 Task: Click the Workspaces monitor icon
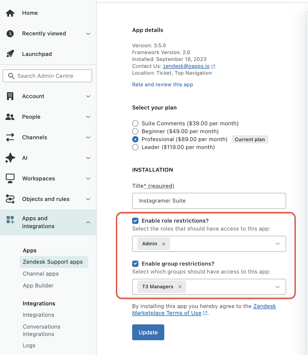[10, 178]
